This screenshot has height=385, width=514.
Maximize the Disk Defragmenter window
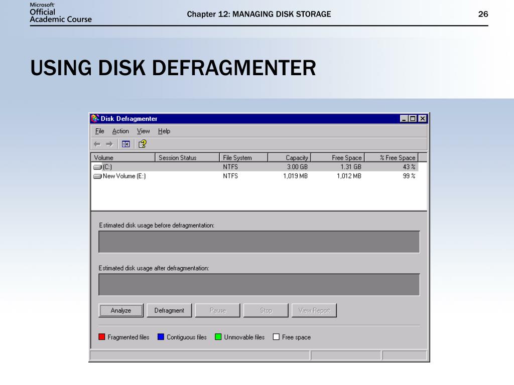tap(413, 118)
